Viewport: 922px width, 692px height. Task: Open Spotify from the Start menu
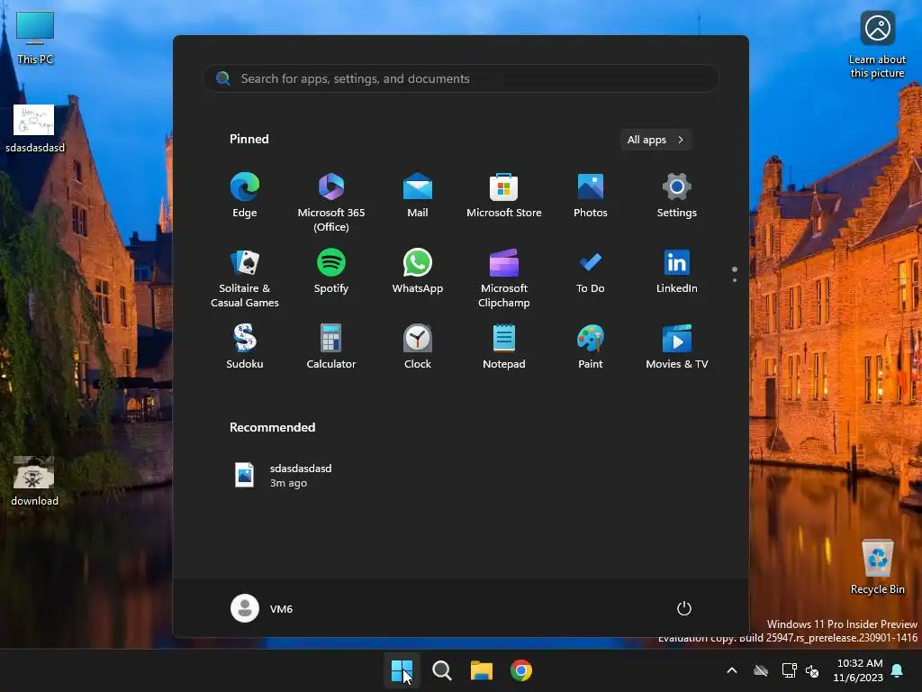coord(331,271)
